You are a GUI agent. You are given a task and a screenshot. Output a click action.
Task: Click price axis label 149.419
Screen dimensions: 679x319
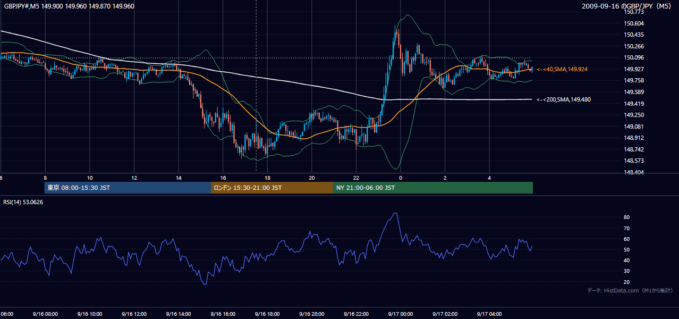tap(634, 104)
